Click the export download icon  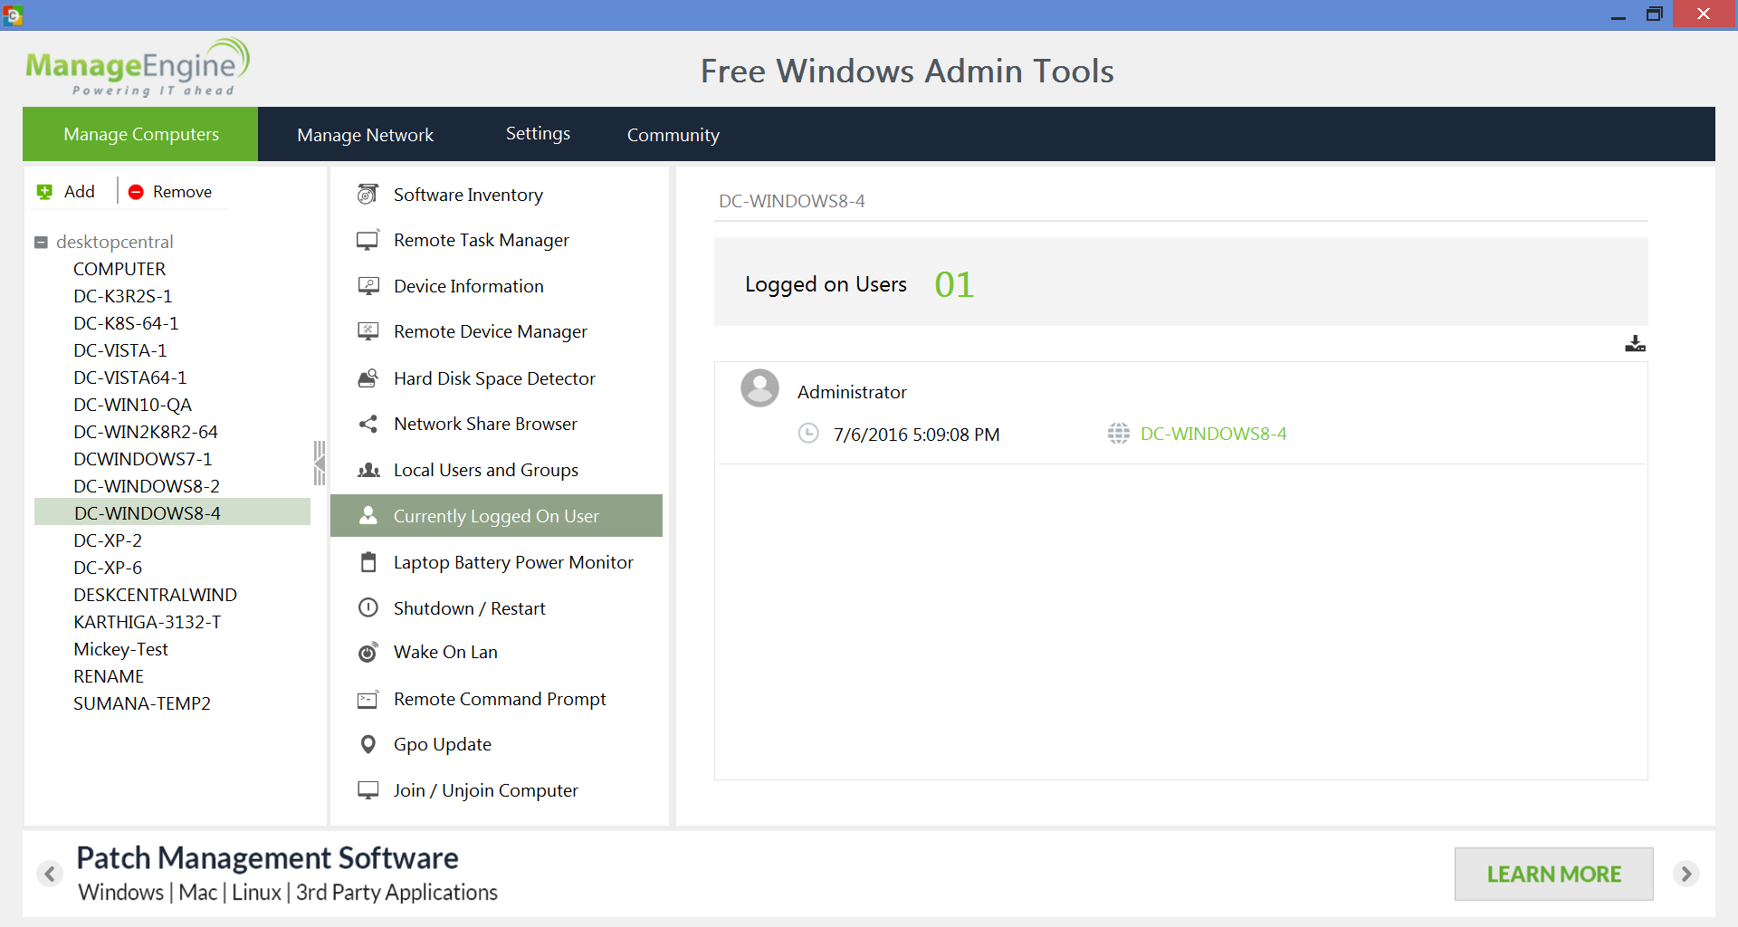[x=1635, y=344]
